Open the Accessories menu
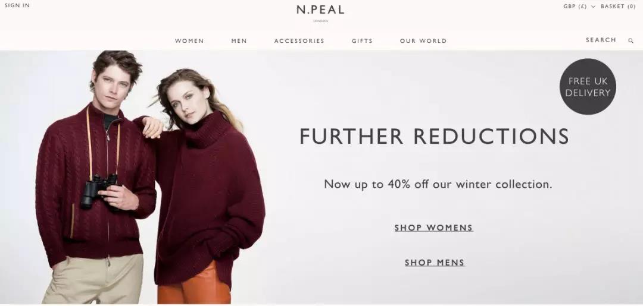643x306 pixels. [299, 41]
